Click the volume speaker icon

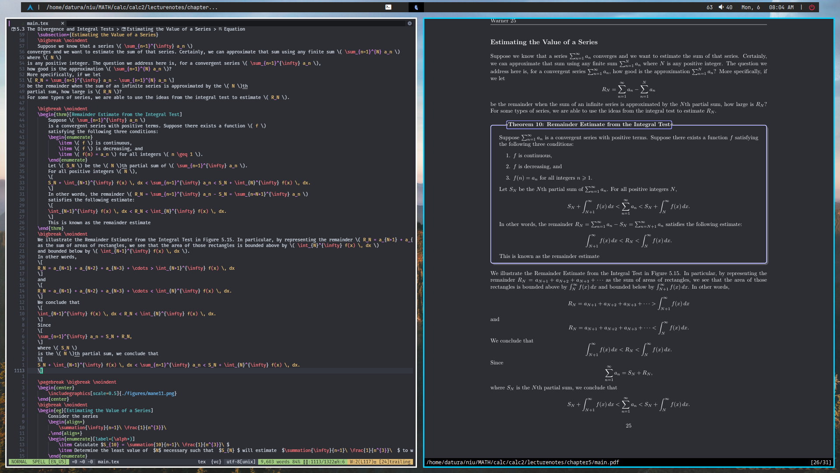tap(721, 7)
